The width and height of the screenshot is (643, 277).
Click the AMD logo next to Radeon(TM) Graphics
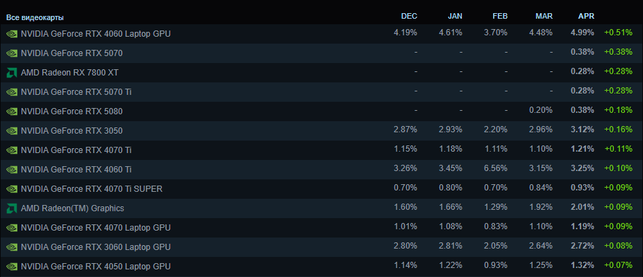12,208
